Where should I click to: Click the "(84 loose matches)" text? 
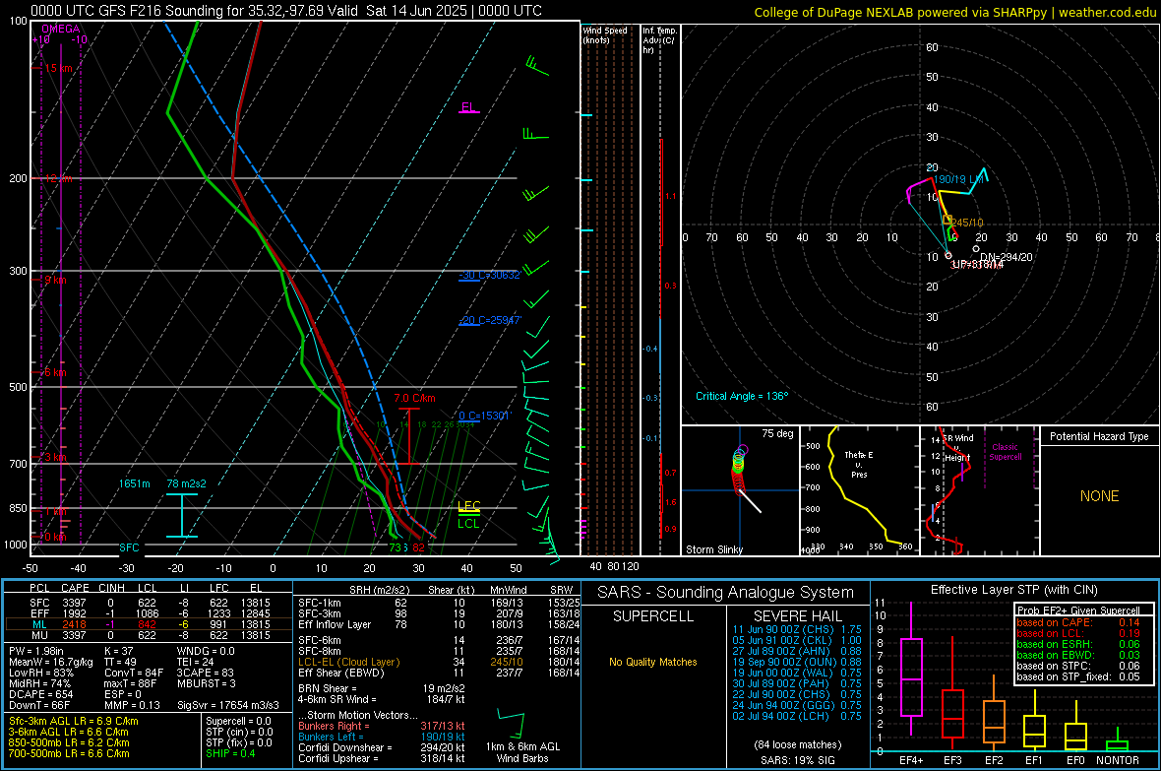tap(798, 744)
